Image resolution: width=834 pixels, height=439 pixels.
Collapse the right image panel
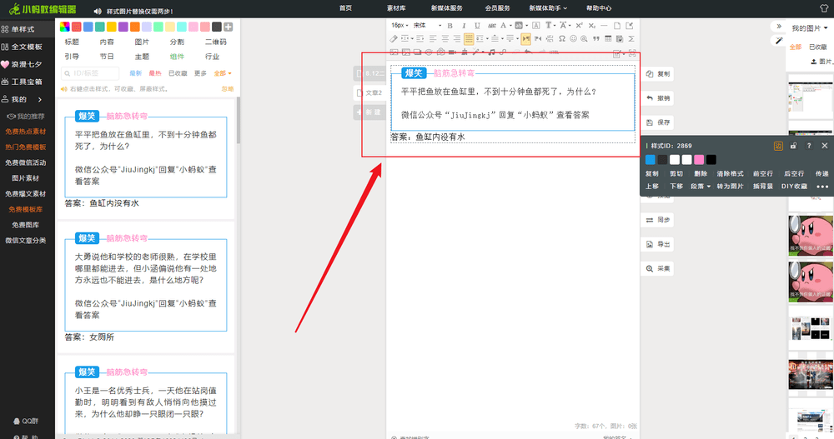click(779, 26)
